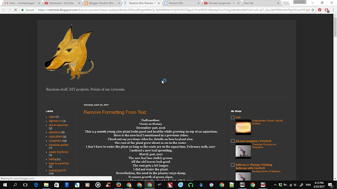Bookmark this page with the star icon
Image resolution: width=337 pixels, height=189 pixels.
coord(313,10)
